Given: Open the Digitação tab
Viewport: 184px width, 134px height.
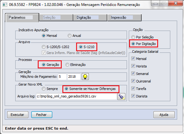Looking at the screenshot, I should pyautogui.click(x=90, y=17).
